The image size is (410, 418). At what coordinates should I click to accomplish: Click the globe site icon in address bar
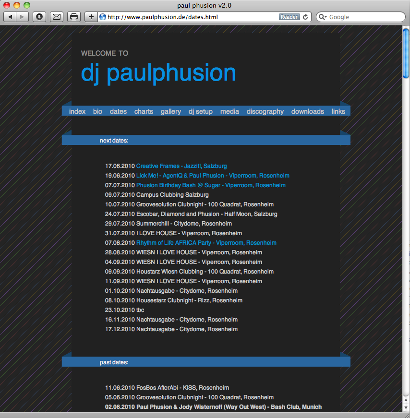103,17
